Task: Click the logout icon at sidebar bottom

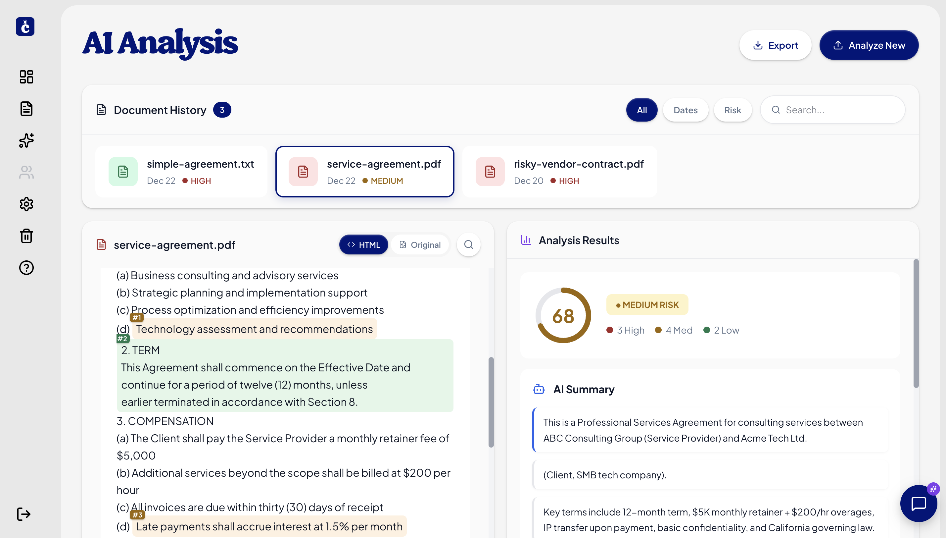Action: click(24, 514)
